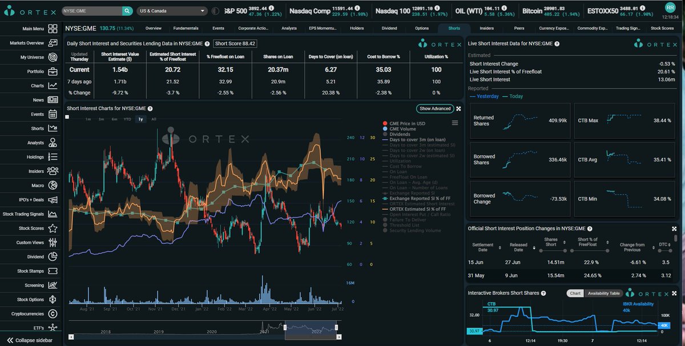Open the Stock Options sidebar icon
Image resolution: width=685 pixels, height=346 pixels.
(x=53, y=299)
